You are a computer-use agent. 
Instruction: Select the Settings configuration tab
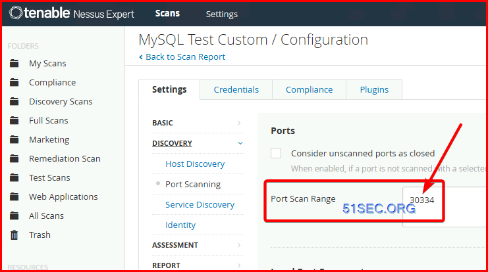pos(169,89)
